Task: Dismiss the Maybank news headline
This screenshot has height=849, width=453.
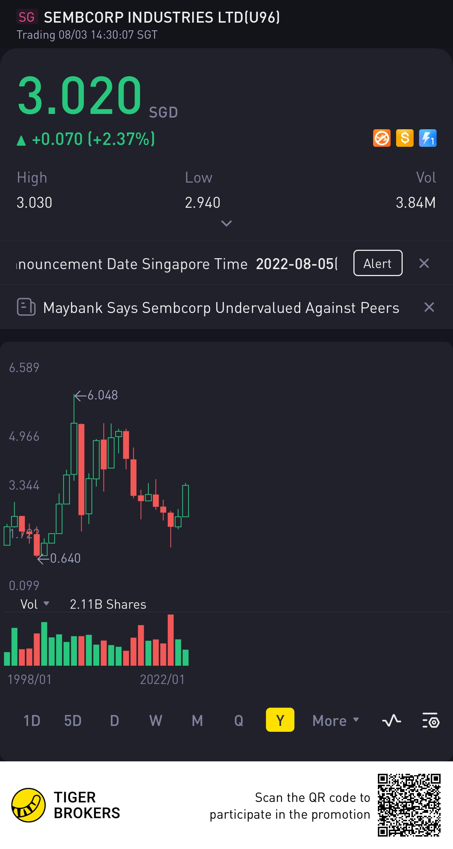Action: 429,307
